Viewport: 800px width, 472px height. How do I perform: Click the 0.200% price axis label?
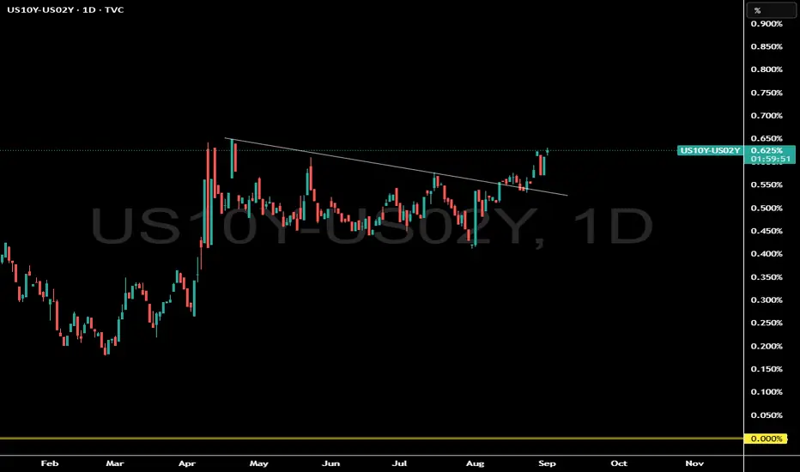pyautogui.click(x=767, y=347)
